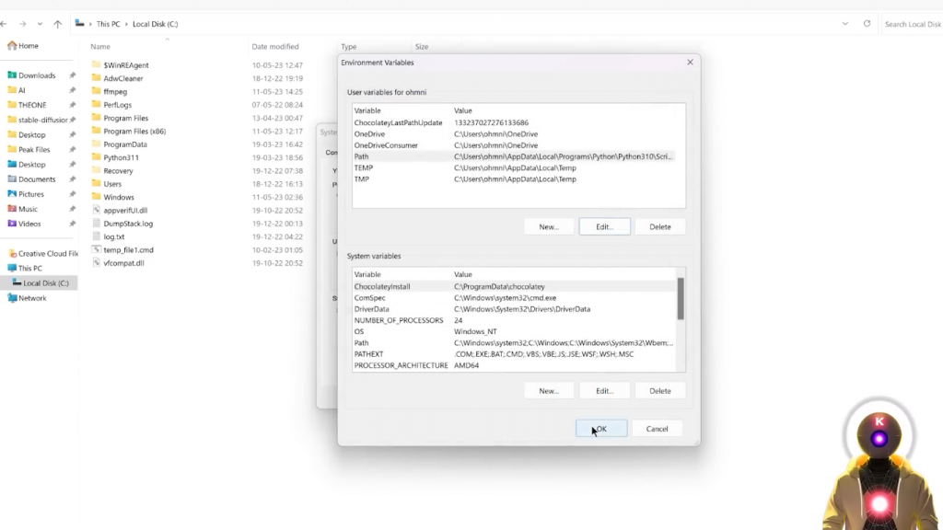Open address bar history dropdown
Image resolution: width=943 pixels, height=530 pixels.
pos(845,24)
